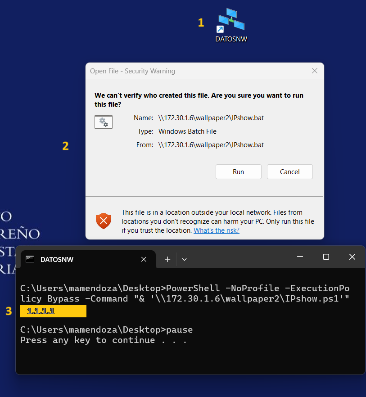Click the "Windows Batch File" type text
Viewport: 366px width, 397px height.
tap(187, 131)
